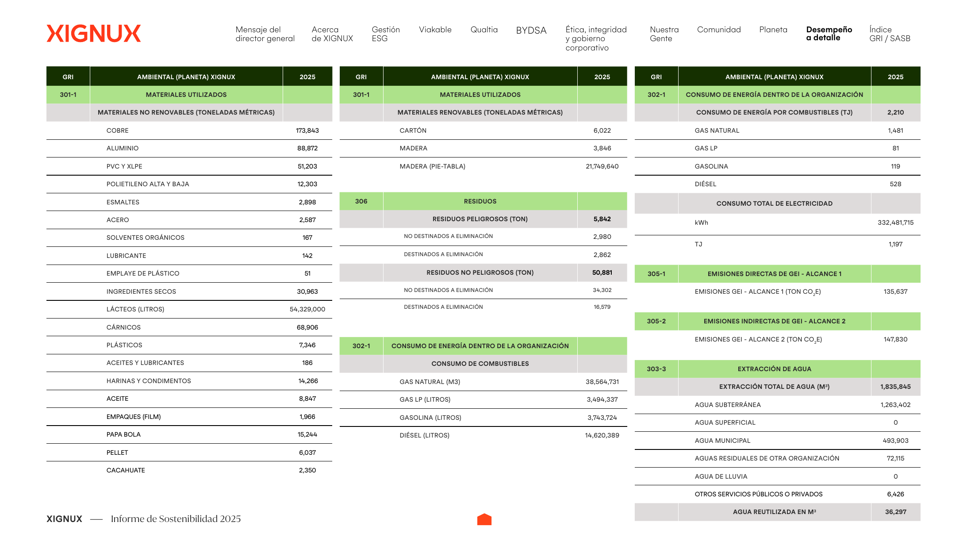This screenshot has height=549, width=967.
Task: Click the CACAHUATE row label
Action: pos(126,470)
